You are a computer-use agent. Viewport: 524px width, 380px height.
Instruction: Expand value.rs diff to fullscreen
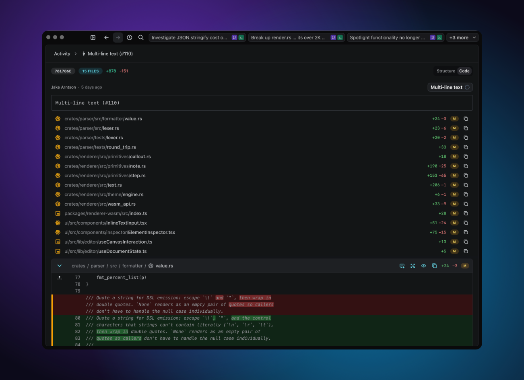[413, 266]
